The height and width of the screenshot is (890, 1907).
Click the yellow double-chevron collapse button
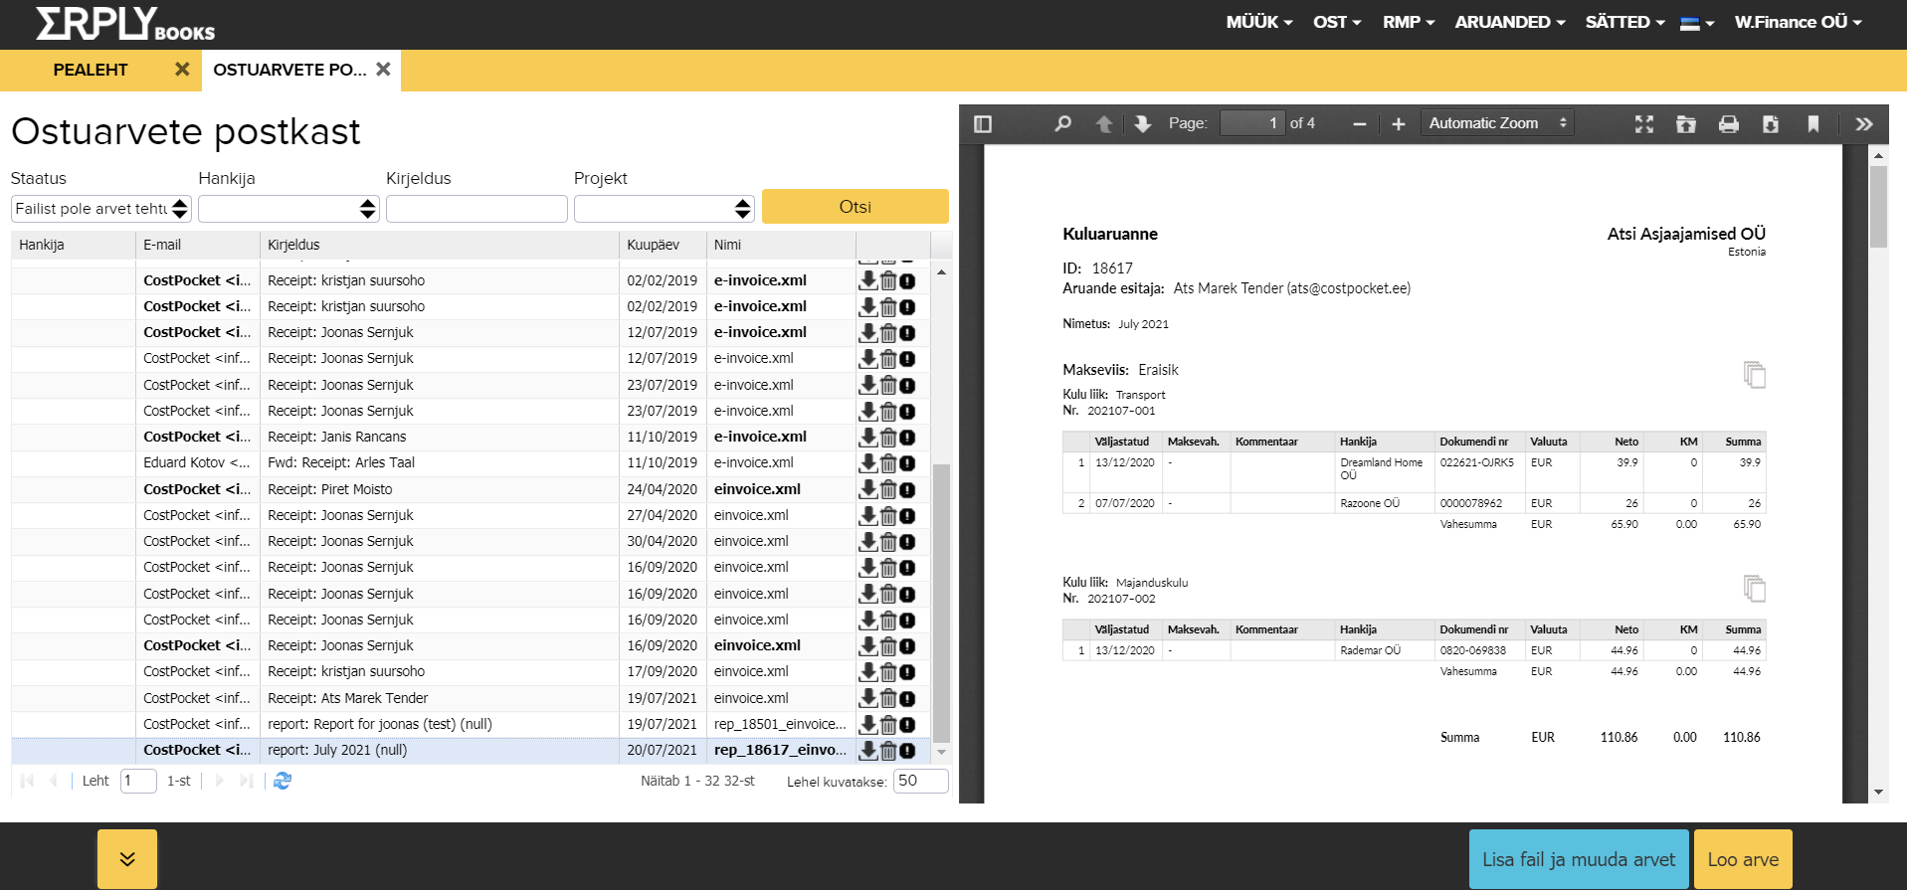pyautogui.click(x=127, y=859)
